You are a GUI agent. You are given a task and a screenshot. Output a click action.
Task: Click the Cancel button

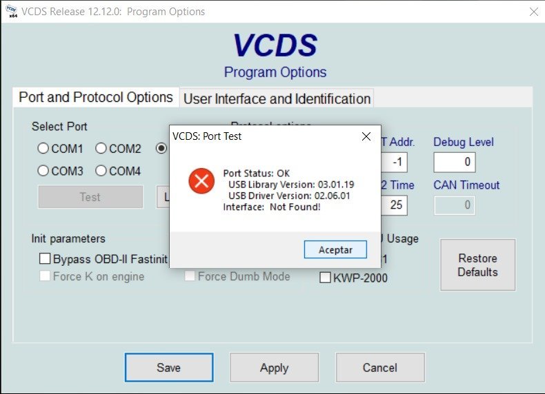pos(380,368)
